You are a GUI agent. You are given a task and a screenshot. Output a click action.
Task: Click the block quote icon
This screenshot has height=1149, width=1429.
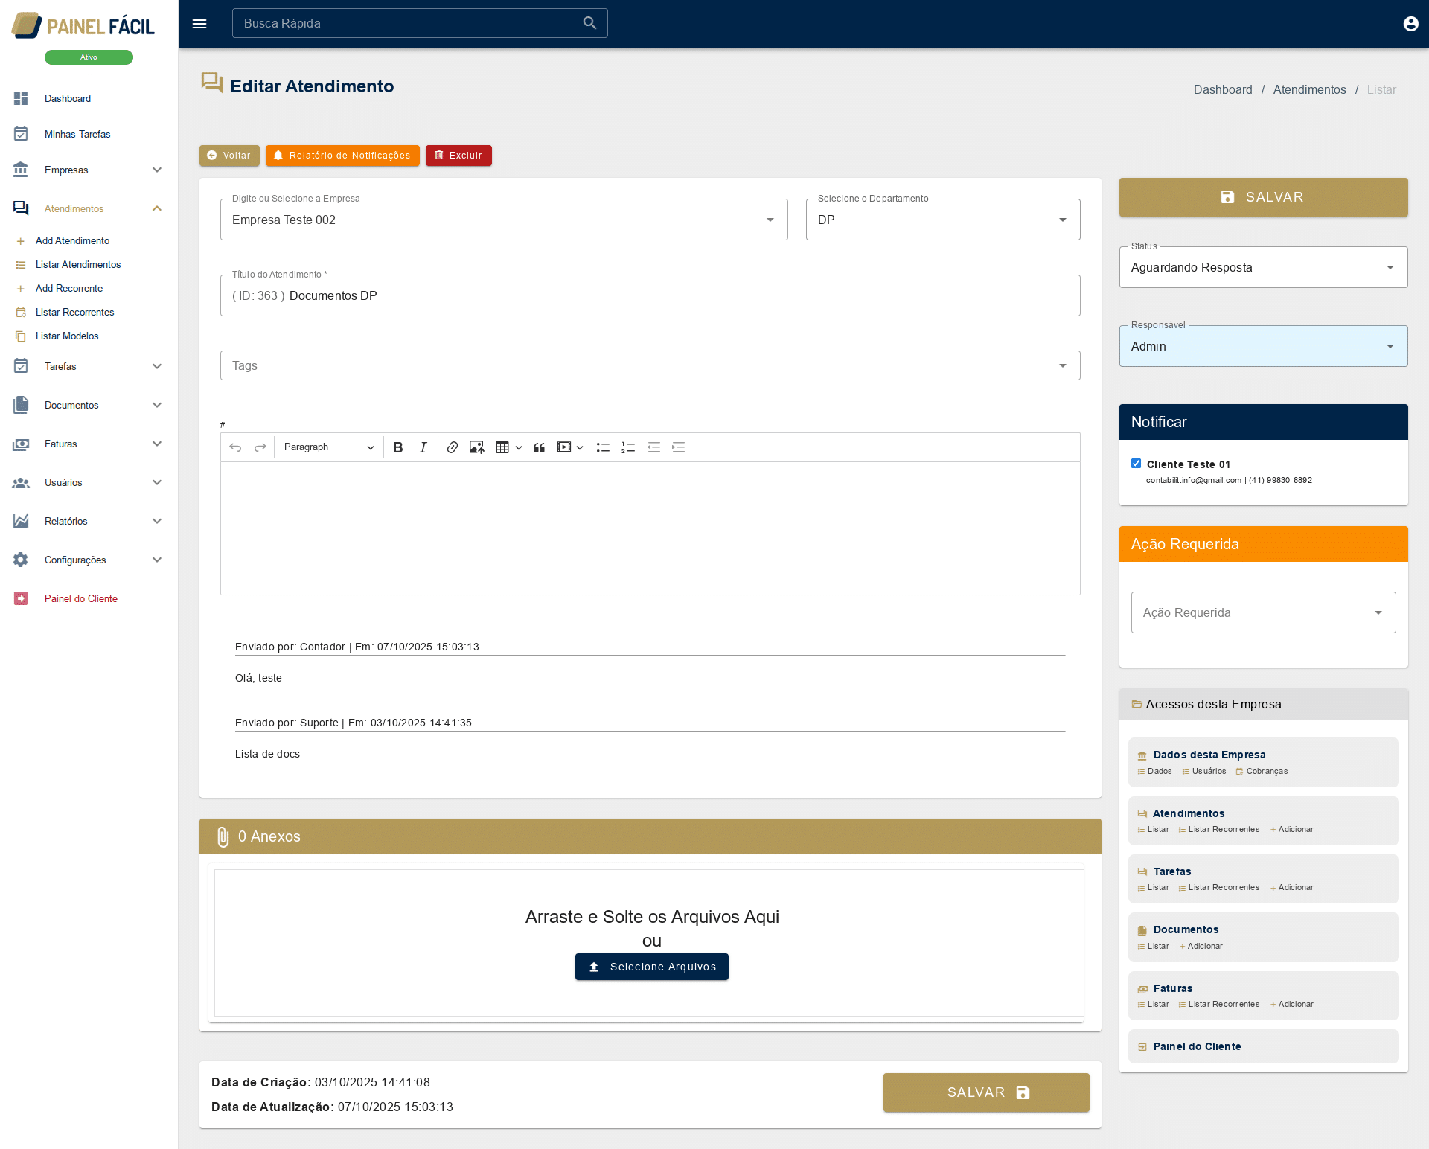point(539,447)
